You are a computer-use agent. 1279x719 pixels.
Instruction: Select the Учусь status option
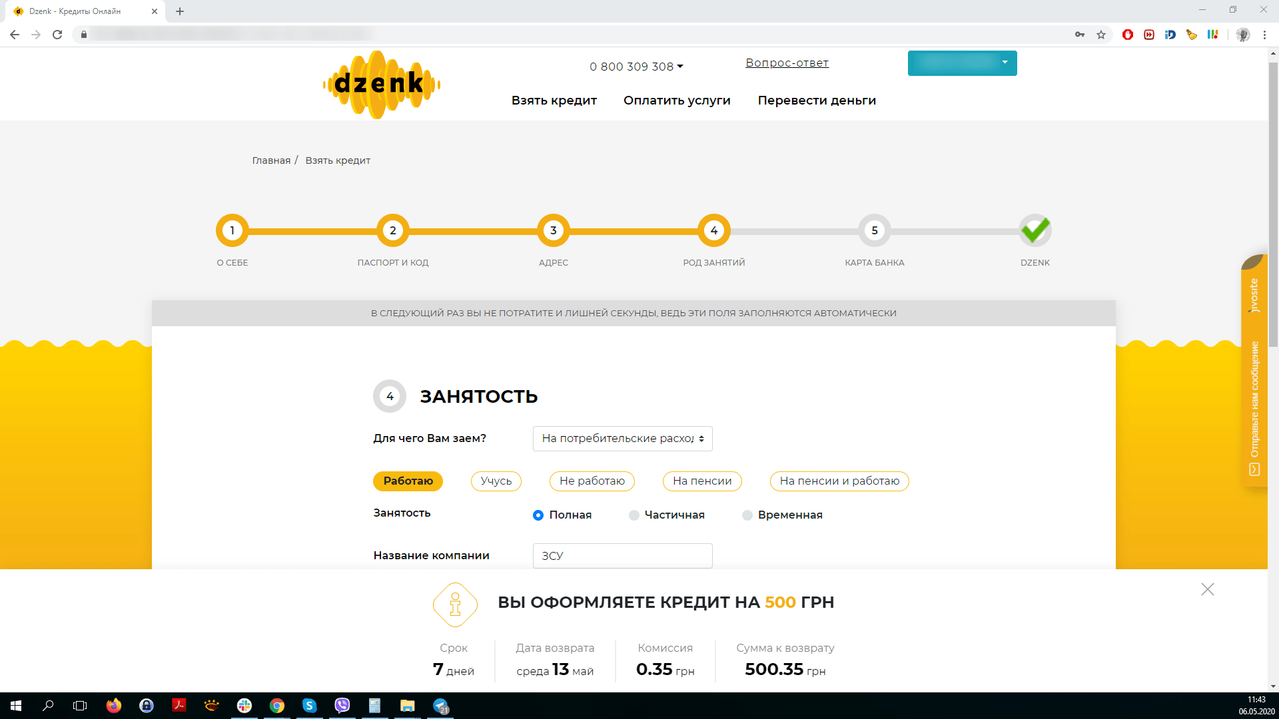click(x=496, y=481)
